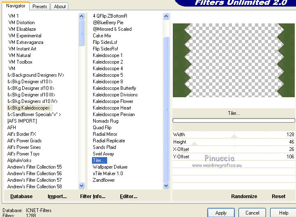Choose the Quad Flip filter

tap(102, 128)
